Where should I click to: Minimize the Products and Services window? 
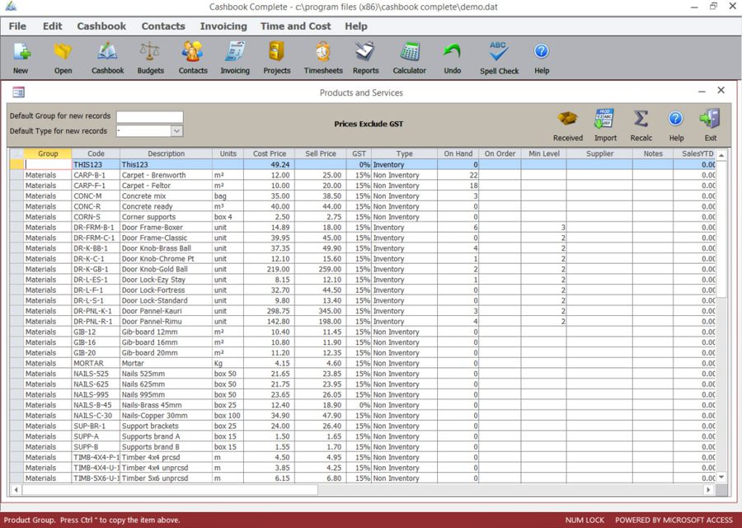[702, 92]
